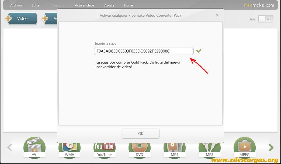Show previous formats with left arrow

(x=10, y=148)
